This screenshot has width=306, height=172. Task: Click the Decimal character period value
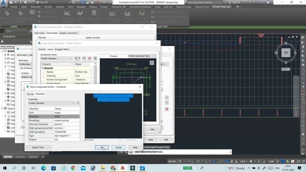(66, 124)
